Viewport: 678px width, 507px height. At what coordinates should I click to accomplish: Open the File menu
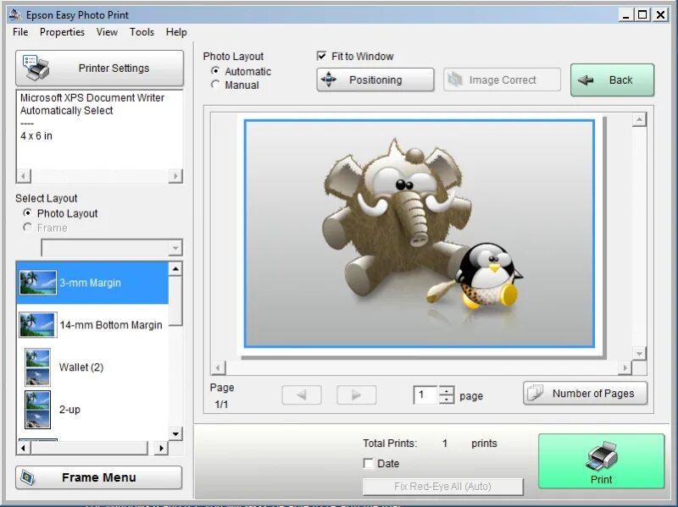(x=20, y=32)
